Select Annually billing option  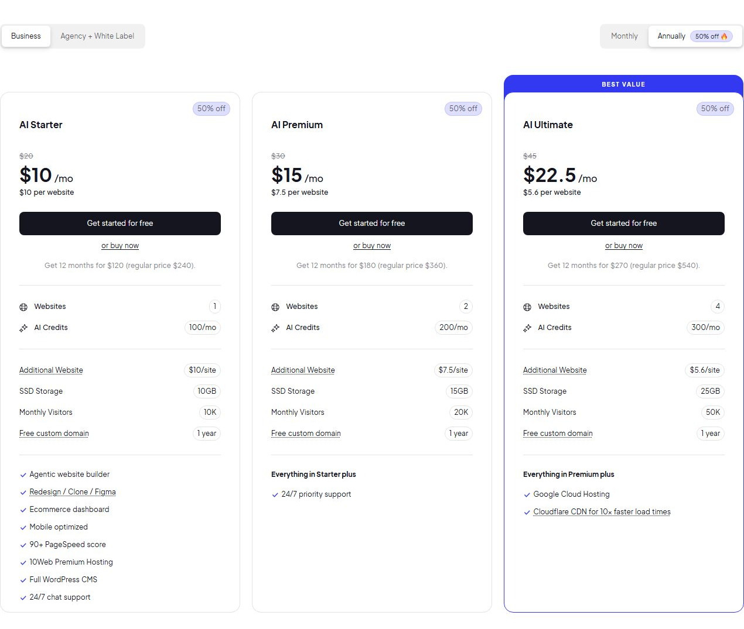[695, 36]
